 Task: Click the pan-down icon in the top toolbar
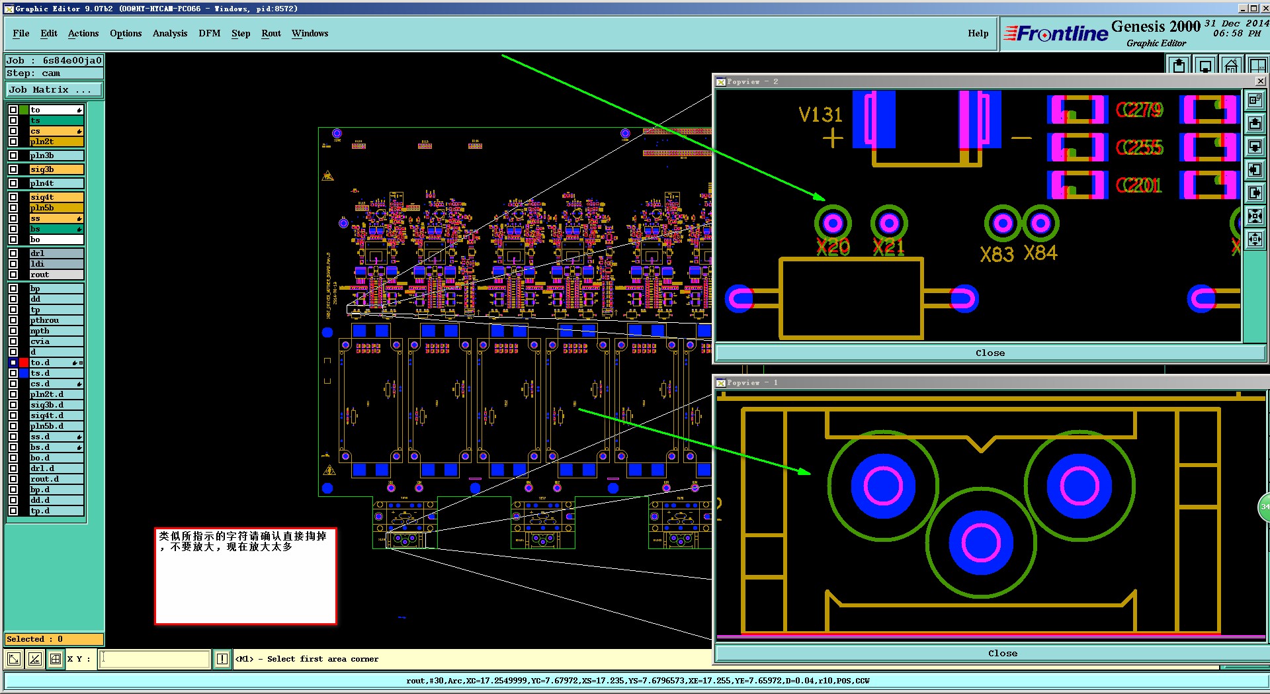[1205, 65]
